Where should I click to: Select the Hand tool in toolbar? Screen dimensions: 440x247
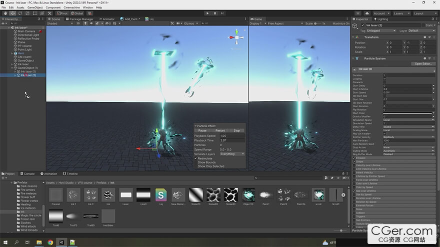pyautogui.click(x=5, y=13)
